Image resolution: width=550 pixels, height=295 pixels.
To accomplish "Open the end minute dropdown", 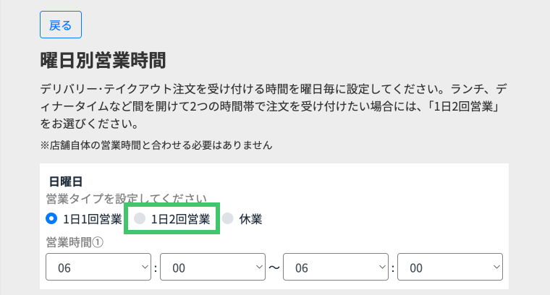I will point(450,268).
